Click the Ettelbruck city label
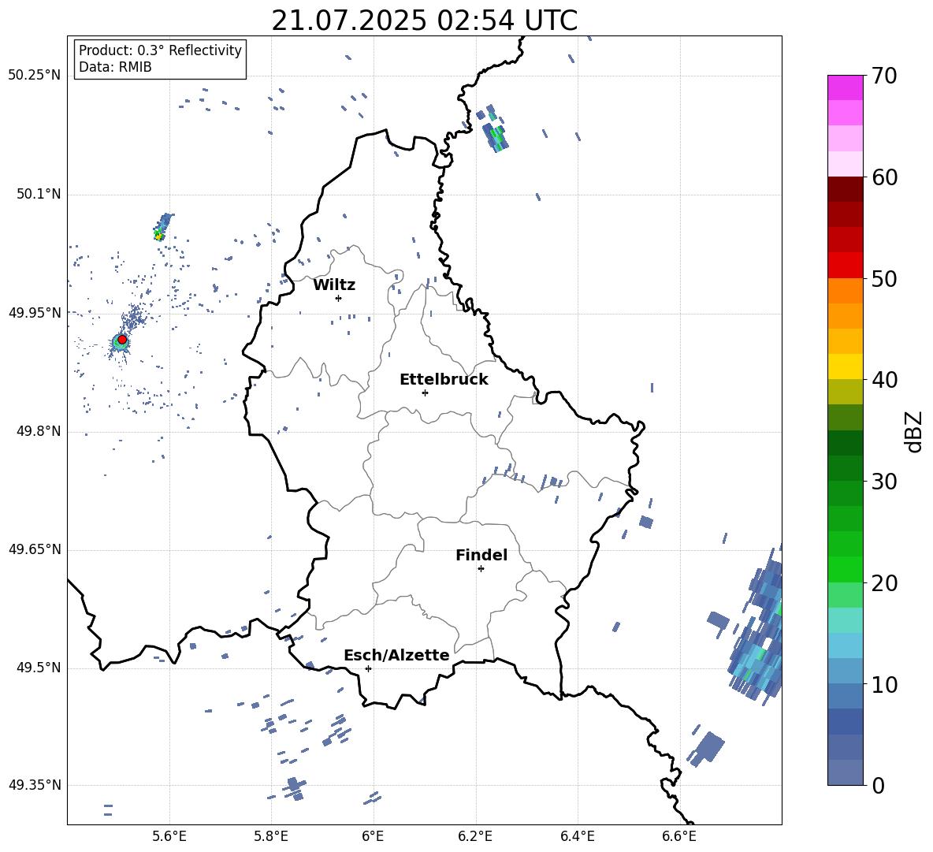The height and width of the screenshot is (852, 933). click(444, 380)
